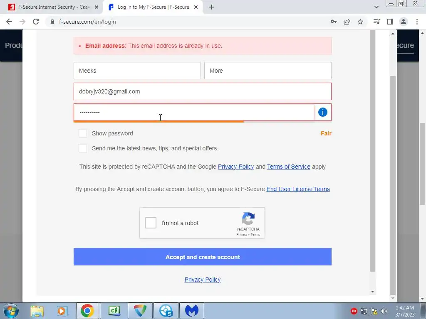Click the Fair password strength label
Image resolution: width=426 pixels, height=319 pixels.
[326, 133]
